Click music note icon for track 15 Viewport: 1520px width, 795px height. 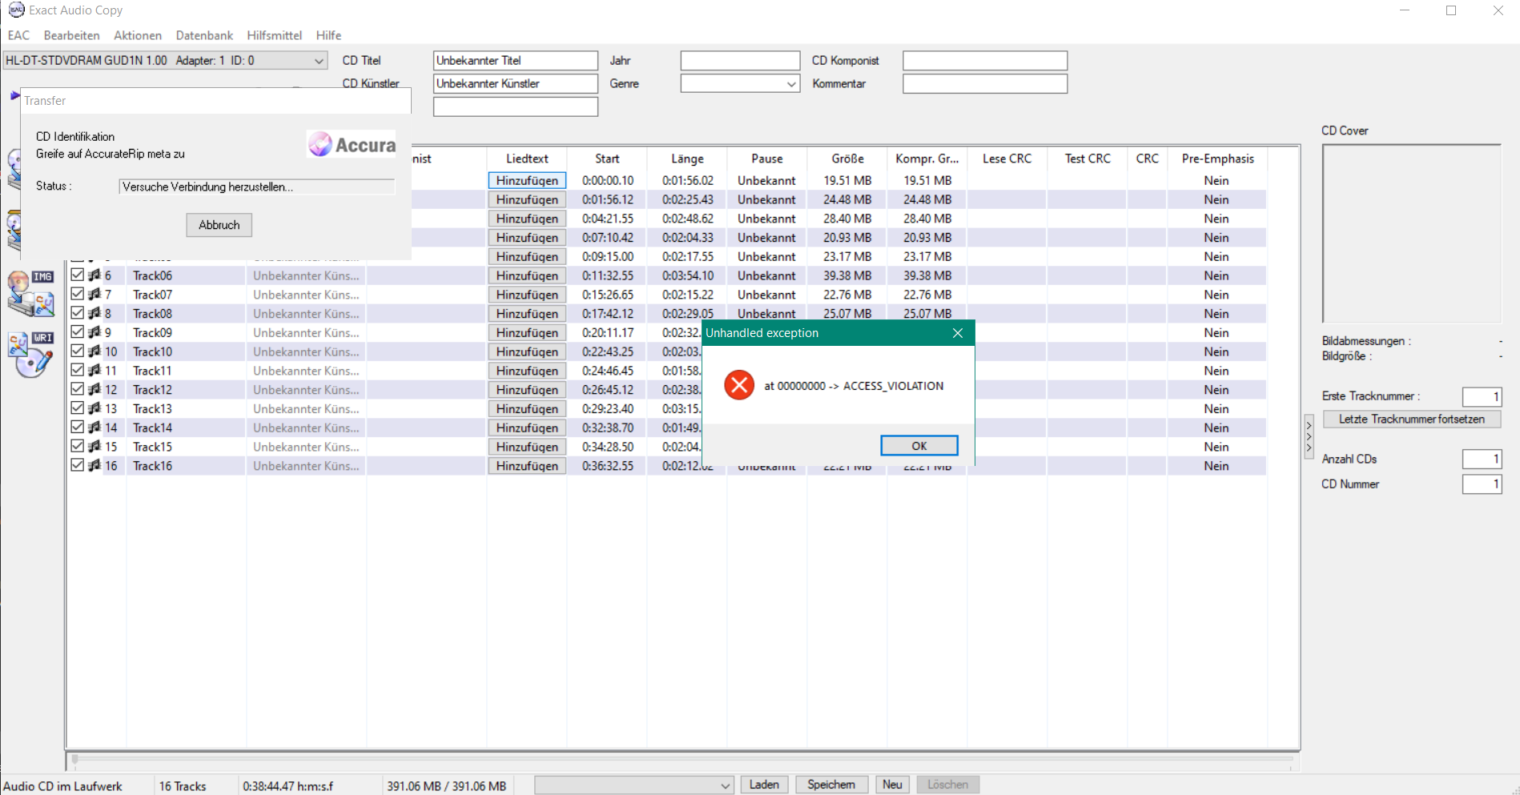(x=94, y=446)
